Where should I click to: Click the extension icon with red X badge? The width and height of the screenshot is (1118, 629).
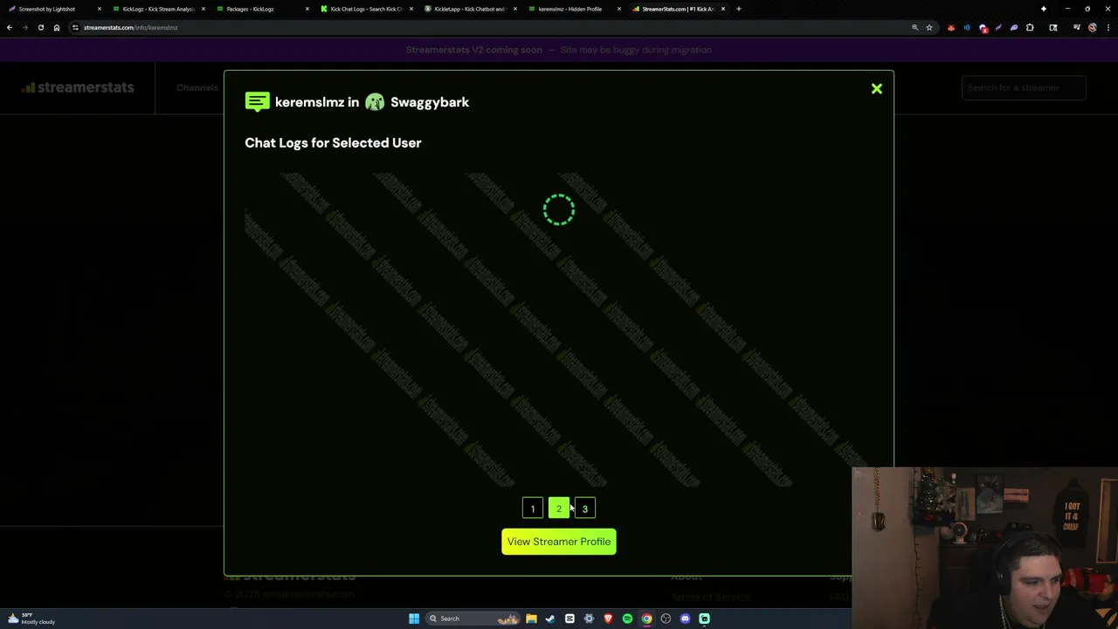point(983,27)
